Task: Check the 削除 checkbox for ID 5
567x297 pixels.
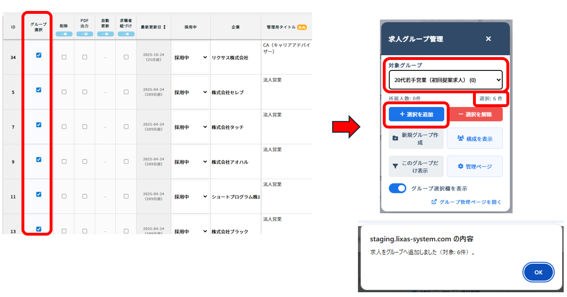Action: (64, 92)
